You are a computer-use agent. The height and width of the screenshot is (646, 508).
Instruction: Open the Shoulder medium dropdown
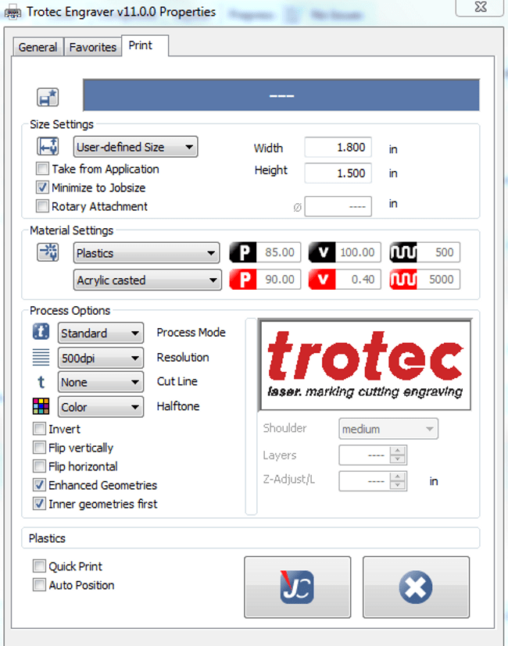(x=388, y=429)
